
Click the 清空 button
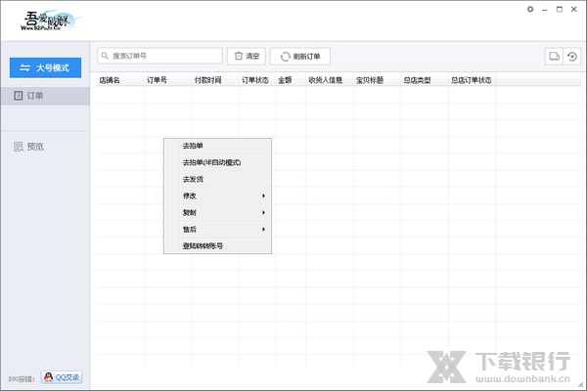click(247, 56)
